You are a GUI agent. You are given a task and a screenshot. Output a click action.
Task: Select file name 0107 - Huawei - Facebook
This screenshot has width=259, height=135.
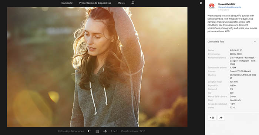[243, 61]
